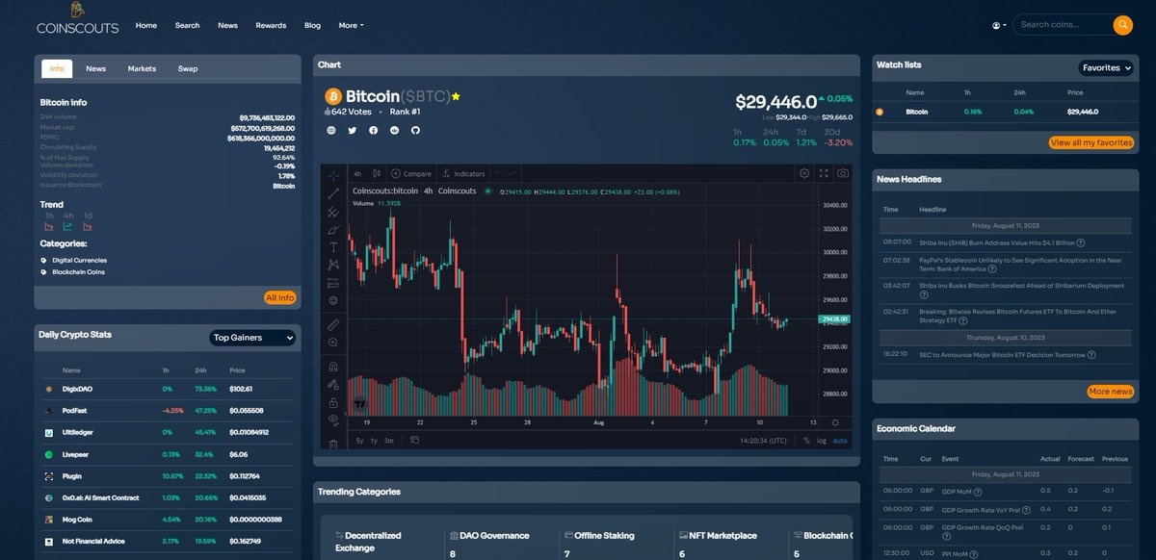
Task: Set chart range to 1y
Action: coord(374,441)
